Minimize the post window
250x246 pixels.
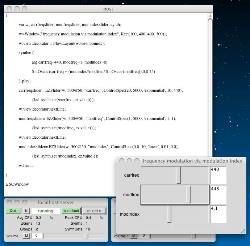17,9
